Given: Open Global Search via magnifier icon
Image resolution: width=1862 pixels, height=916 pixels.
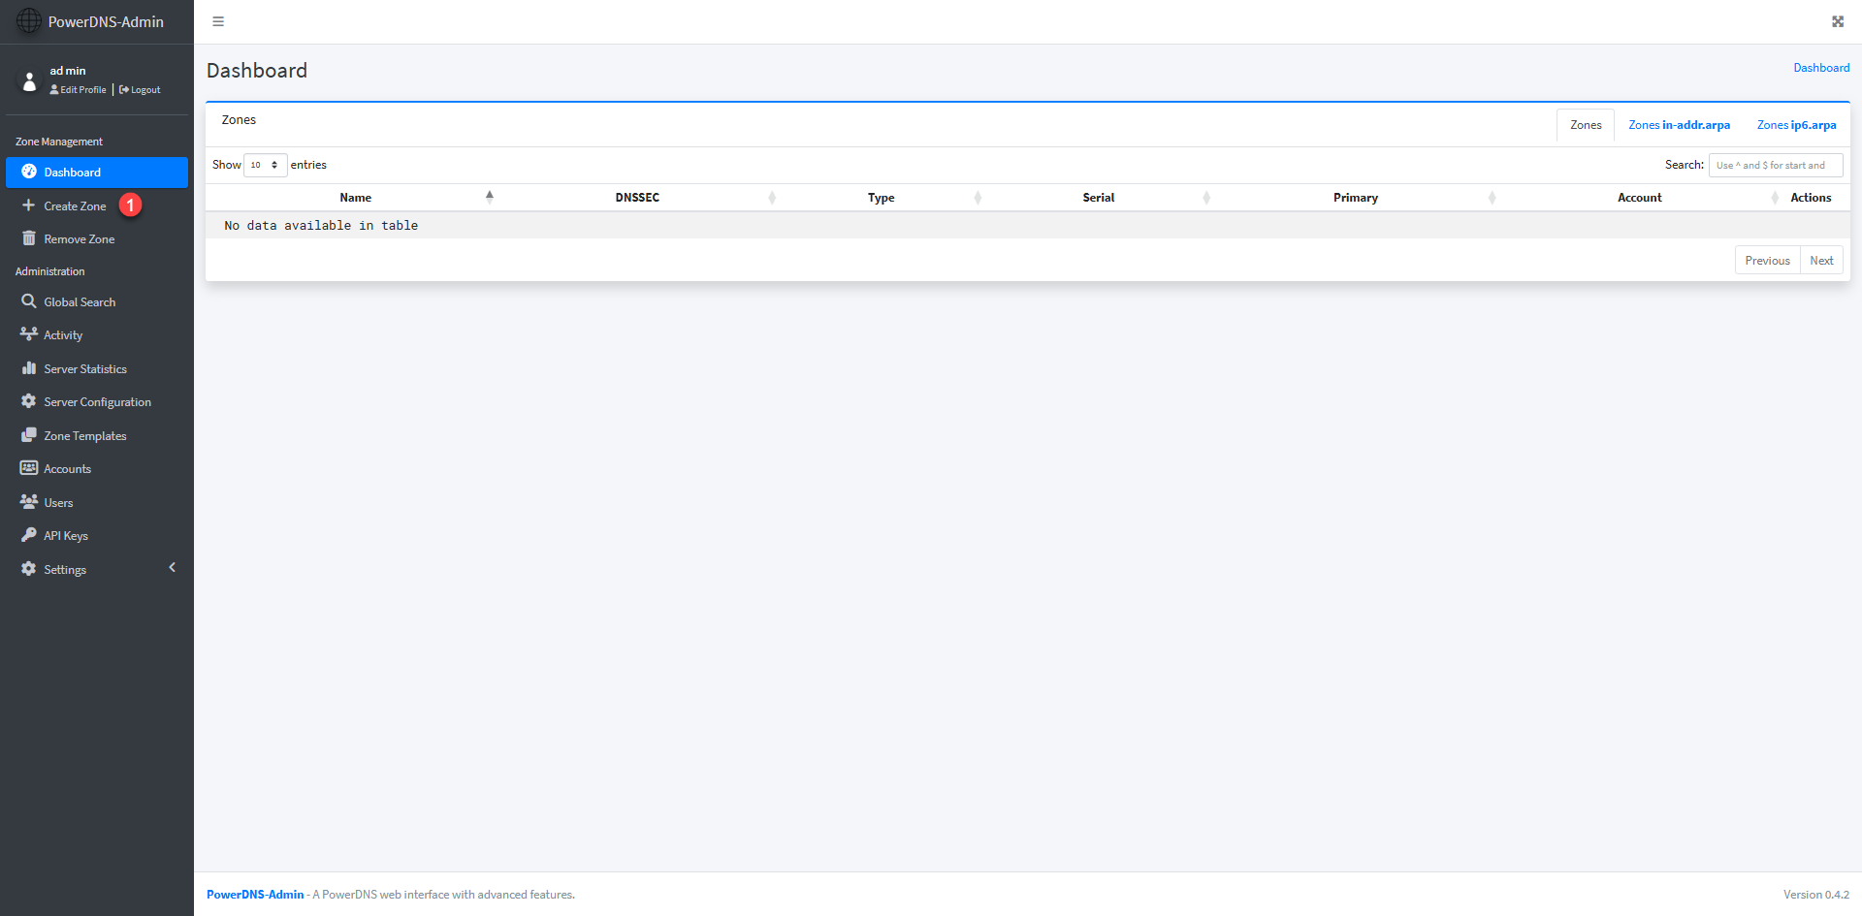Looking at the screenshot, I should click(29, 301).
